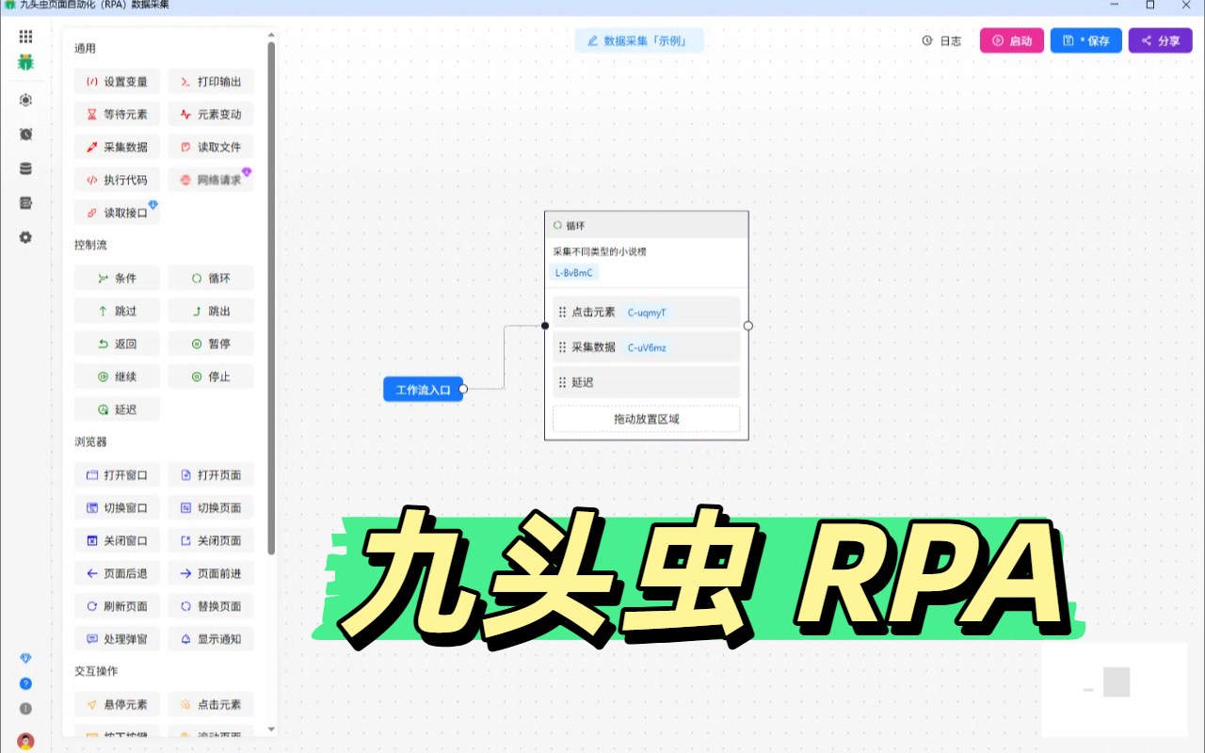Click the user avatar at sidebar bottom
Image resolution: width=1205 pixels, height=753 pixels.
[x=25, y=739]
